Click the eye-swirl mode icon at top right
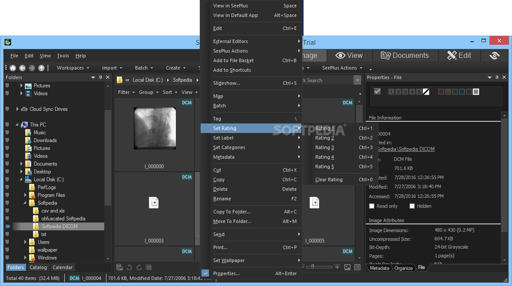 point(494,55)
